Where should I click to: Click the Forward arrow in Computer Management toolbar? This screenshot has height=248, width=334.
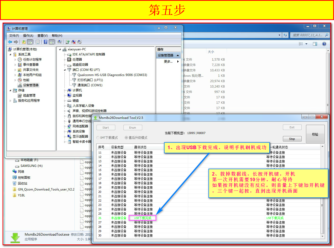pos(16,42)
